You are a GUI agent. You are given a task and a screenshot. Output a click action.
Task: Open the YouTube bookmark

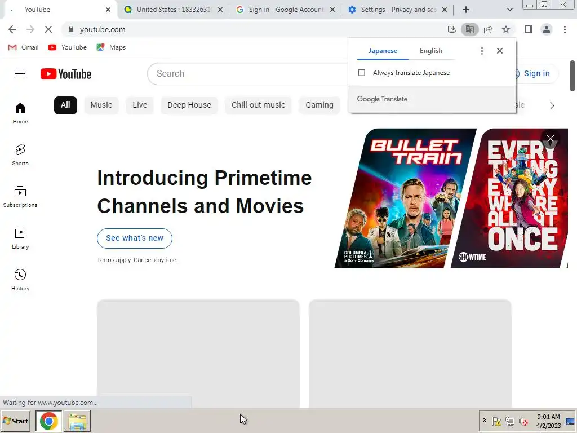click(68, 47)
